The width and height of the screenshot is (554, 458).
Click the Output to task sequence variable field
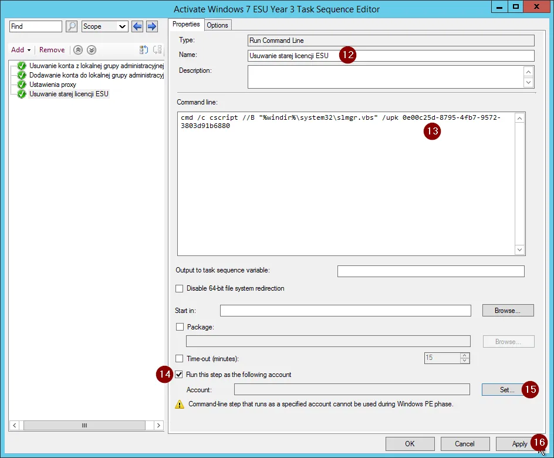(x=431, y=271)
